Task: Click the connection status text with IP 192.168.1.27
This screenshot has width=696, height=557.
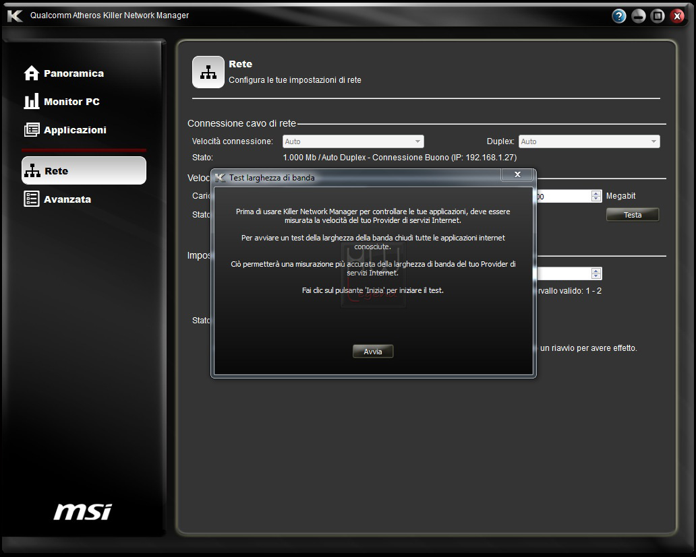Action: coord(399,158)
